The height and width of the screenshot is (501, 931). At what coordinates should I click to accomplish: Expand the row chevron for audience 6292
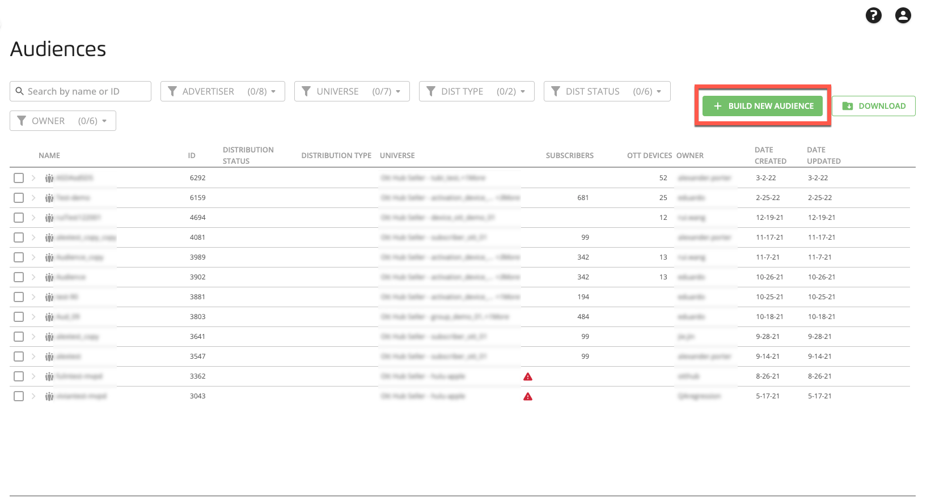click(33, 178)
